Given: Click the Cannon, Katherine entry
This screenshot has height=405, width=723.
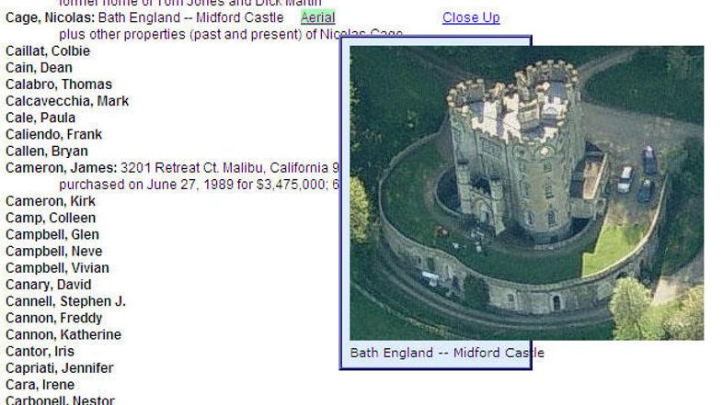Looking at the screenshot, I should pos(63,335).
